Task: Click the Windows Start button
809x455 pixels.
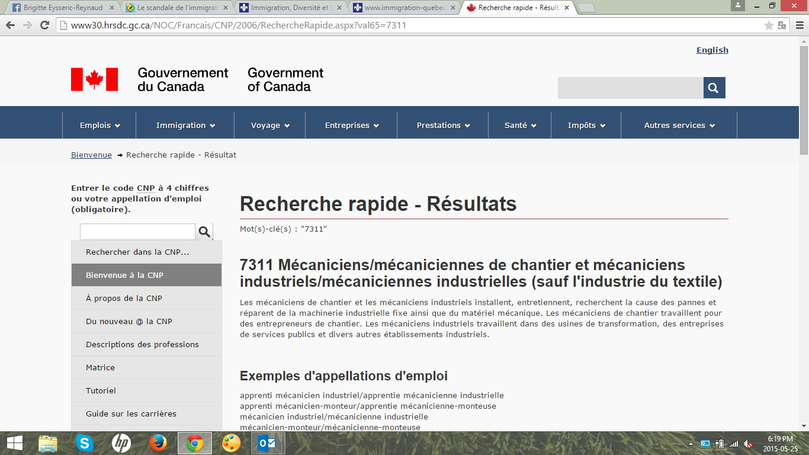Action: pyautogui.click(x=14, y=443)
